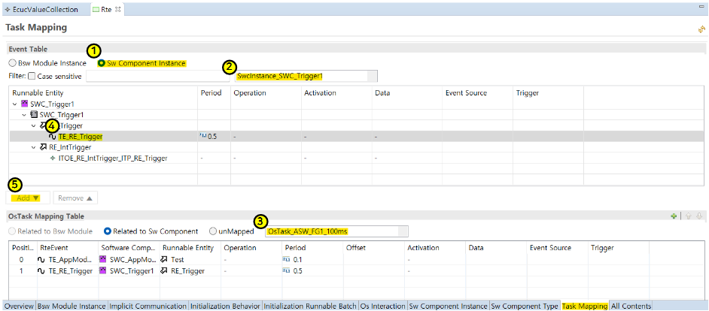Open the Os Interaction tab

tap(382, 306)
